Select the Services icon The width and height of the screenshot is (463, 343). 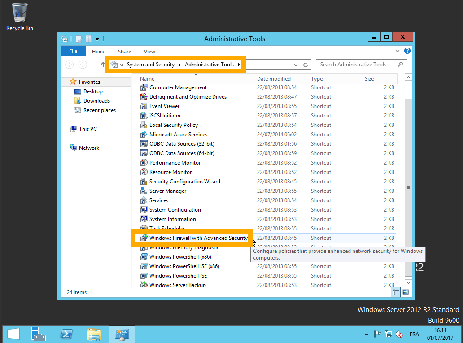[x=144, y=200]
